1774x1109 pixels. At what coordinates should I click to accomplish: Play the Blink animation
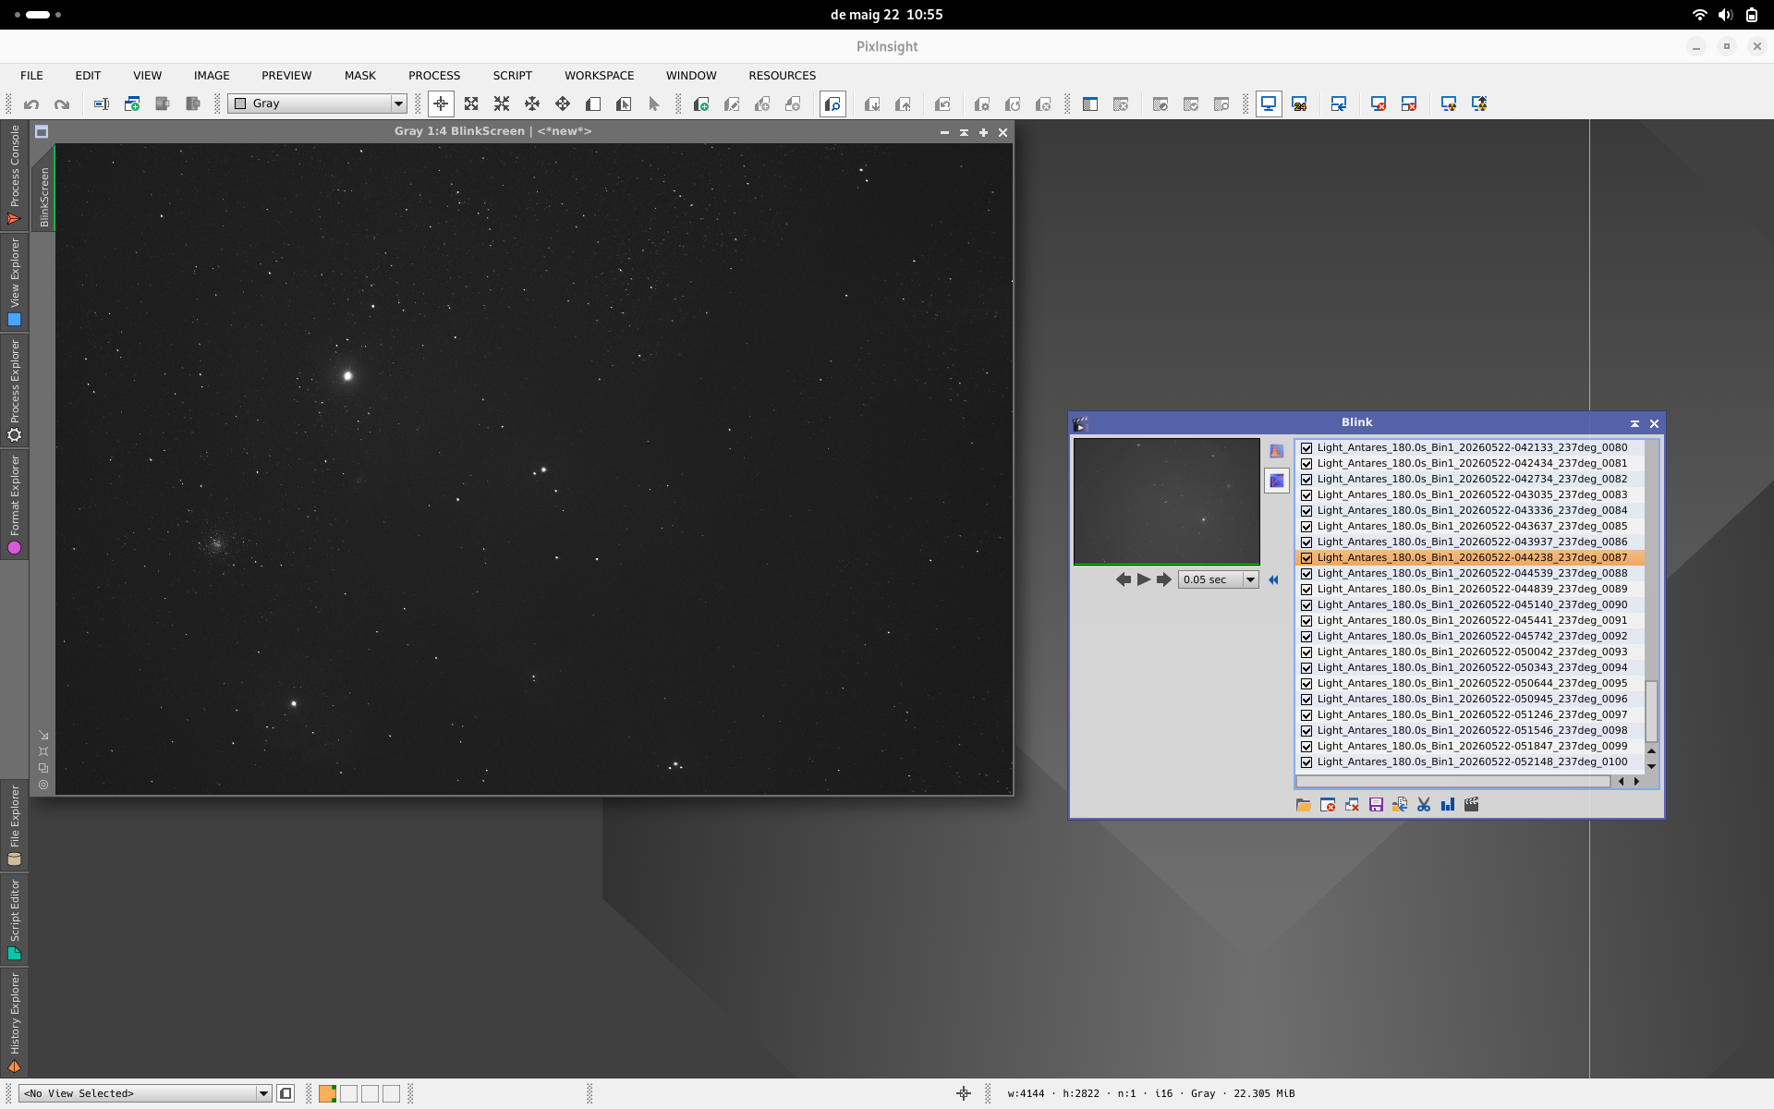[x=1144, y=580]
